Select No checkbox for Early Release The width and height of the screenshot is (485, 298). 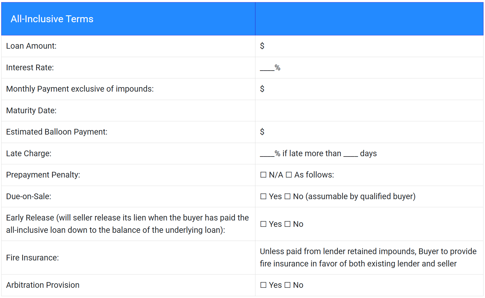pos(288,224)
